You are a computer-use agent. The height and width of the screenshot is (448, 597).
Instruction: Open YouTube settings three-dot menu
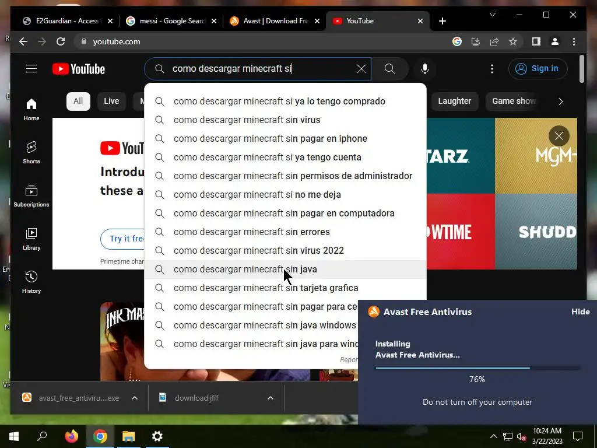(x=492, y=69)
